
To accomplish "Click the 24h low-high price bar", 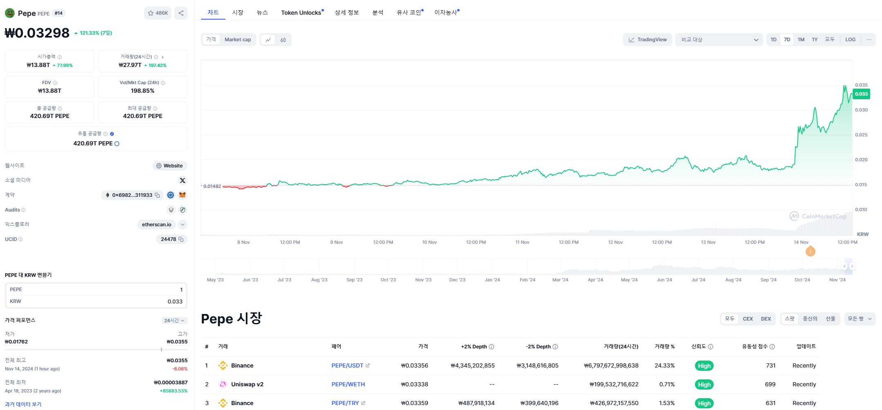I will coord(96,350).
